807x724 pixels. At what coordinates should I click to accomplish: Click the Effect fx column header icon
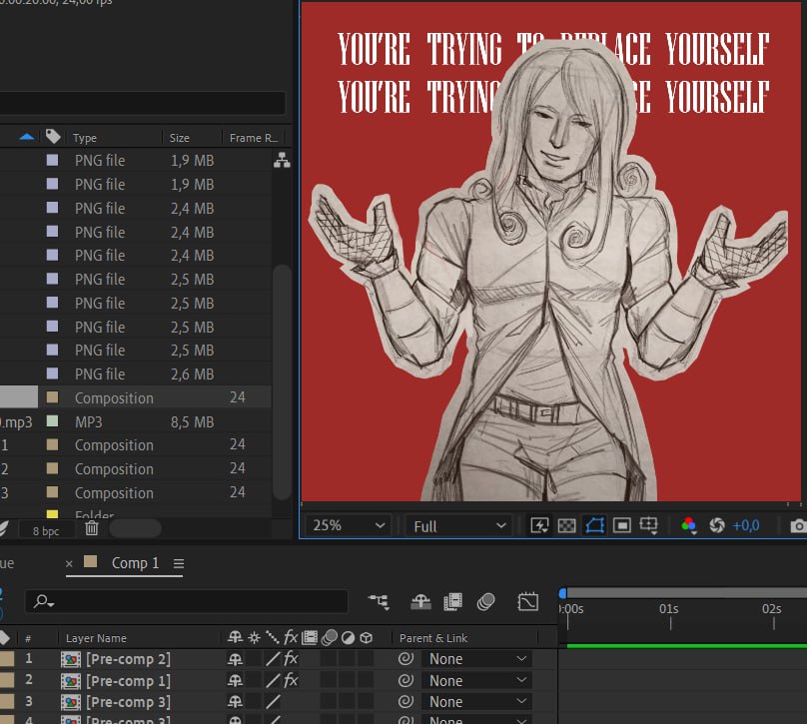(x=291, y=637)
